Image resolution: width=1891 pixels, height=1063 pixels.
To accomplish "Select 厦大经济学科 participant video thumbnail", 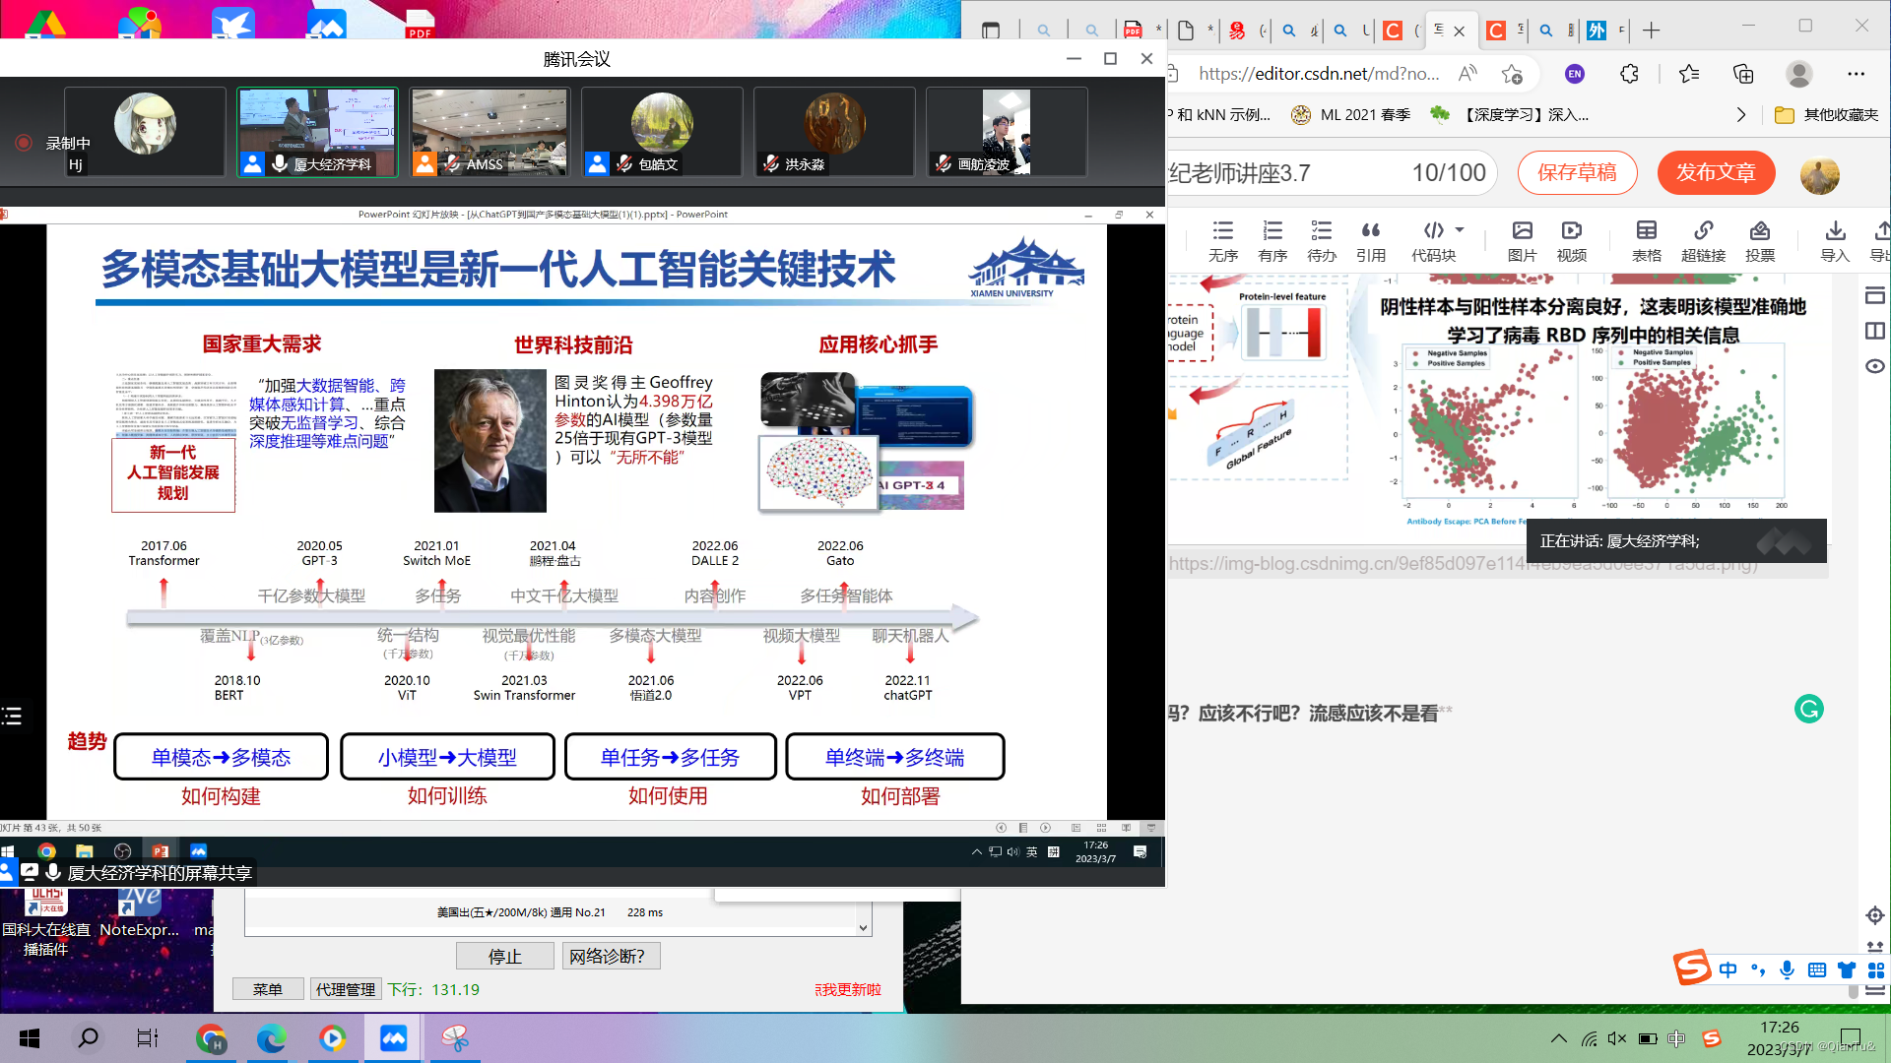I will tap(317, 132).
